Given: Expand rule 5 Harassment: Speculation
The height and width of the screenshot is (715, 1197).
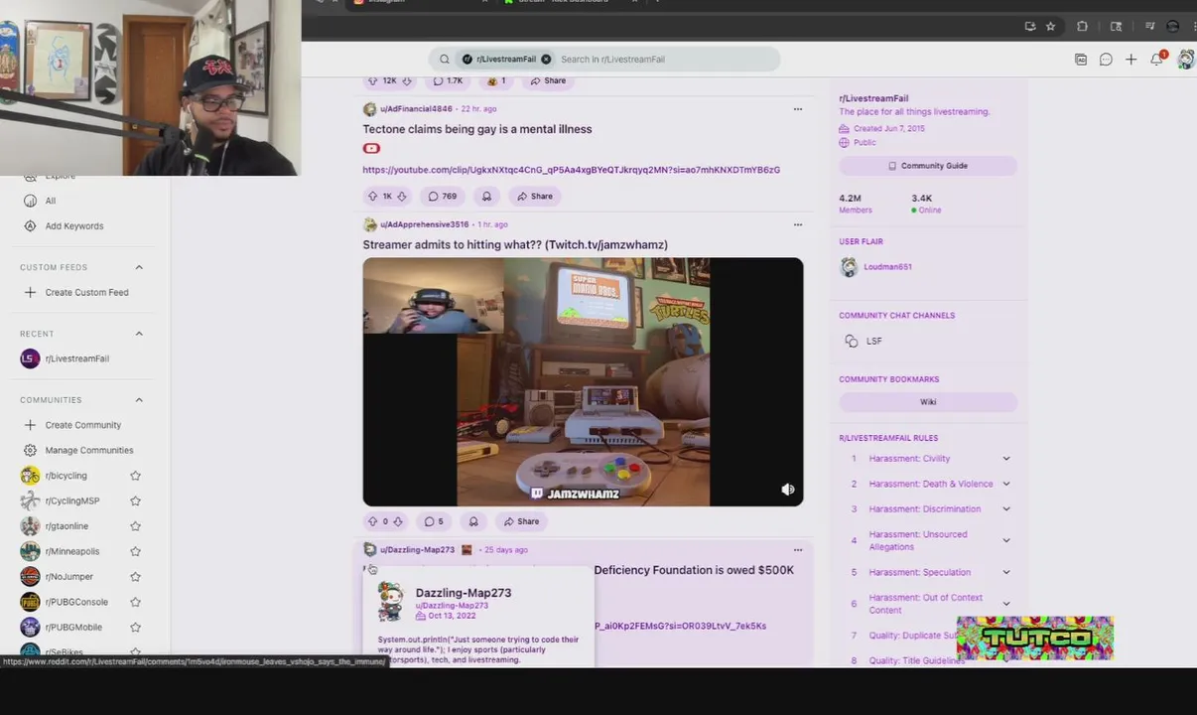Looking at the screenshot, I should tap(1005, 572).
